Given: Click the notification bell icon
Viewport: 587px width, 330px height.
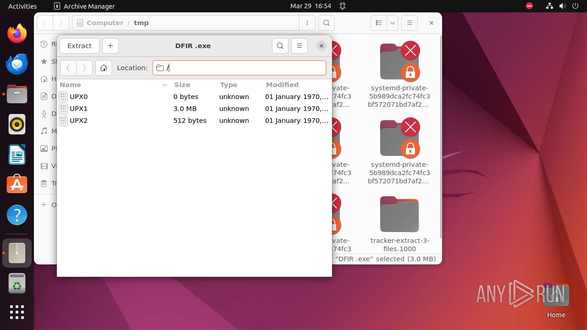Looking at the screenshot, I should 343,6.
